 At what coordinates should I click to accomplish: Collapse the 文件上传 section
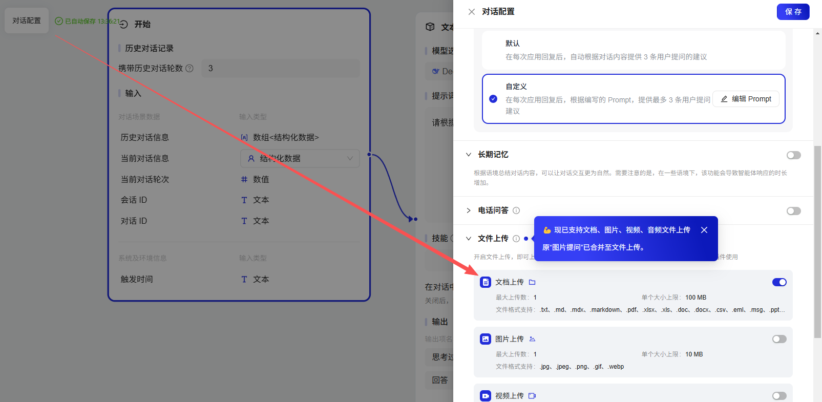coord(469,239)
